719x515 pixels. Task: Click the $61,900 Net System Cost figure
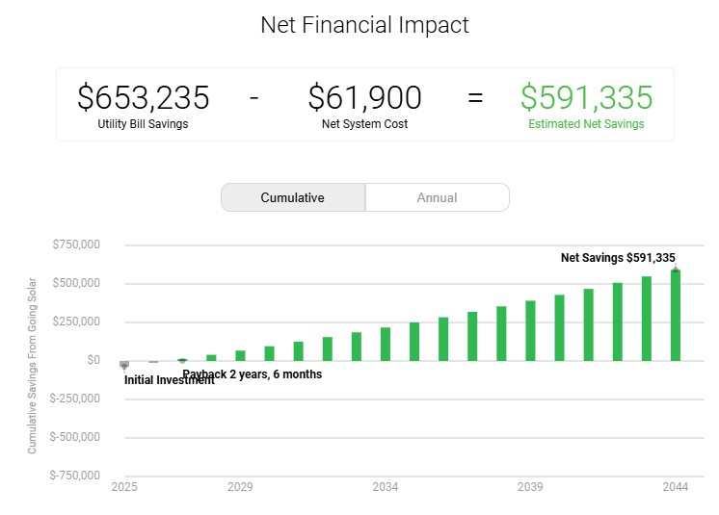tap(364, 97)
